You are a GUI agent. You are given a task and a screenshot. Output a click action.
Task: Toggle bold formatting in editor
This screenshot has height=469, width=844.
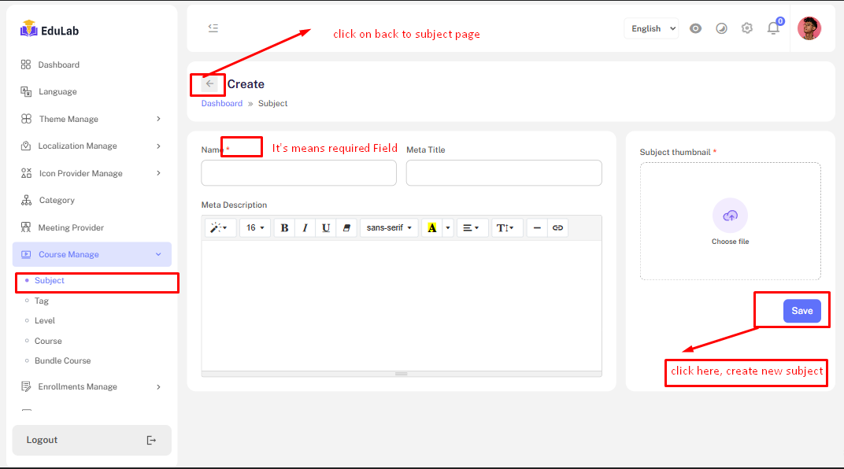click(x=284, y=228)
